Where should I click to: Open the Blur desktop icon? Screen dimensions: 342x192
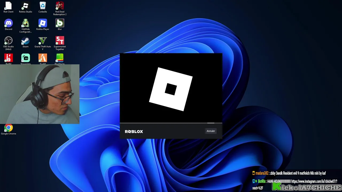60,25
